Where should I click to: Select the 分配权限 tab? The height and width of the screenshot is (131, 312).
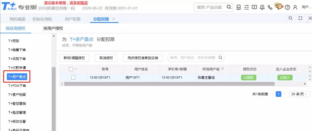[101, 19]
